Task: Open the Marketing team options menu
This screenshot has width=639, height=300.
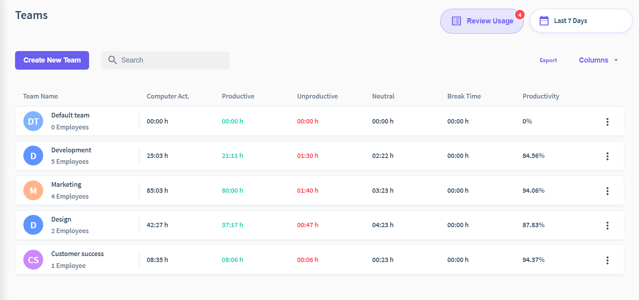Action: click(x=607, y=191)
